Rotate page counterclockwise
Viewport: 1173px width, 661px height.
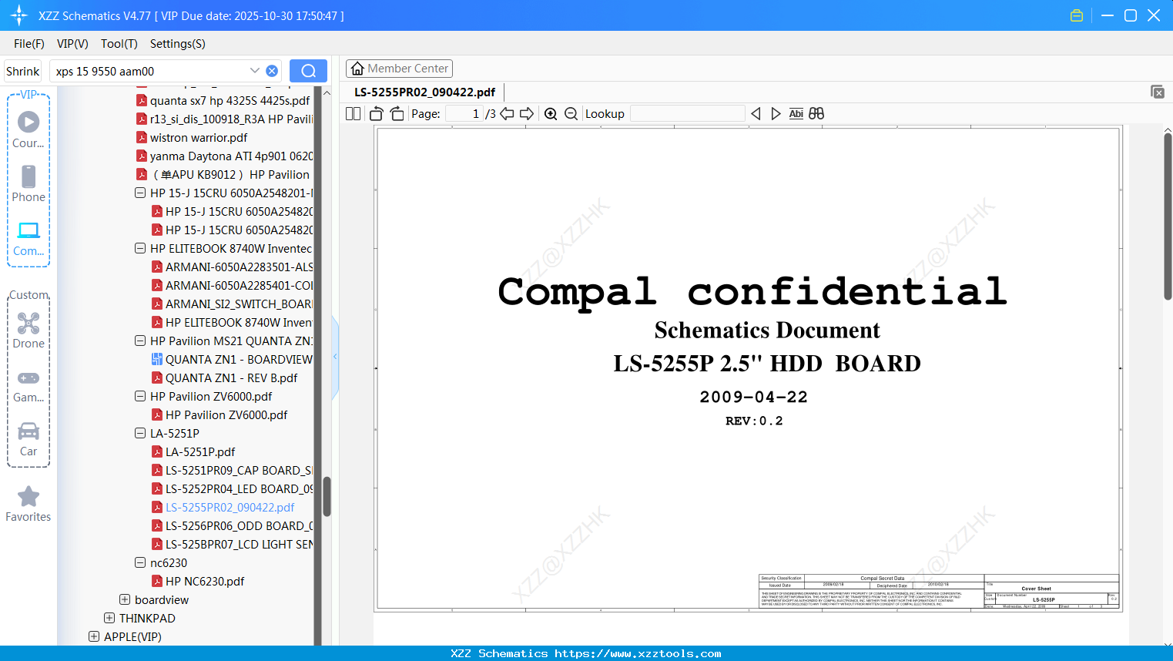click(377, 113)
